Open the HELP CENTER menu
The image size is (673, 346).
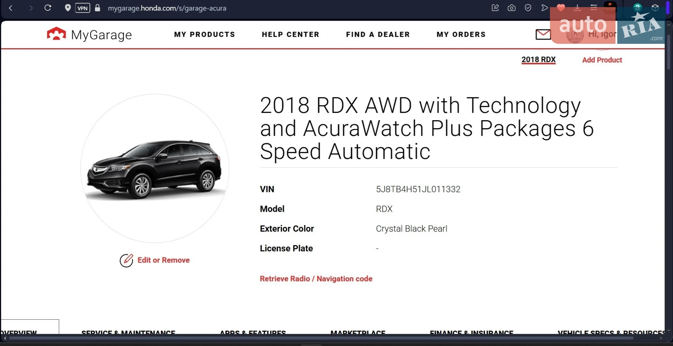point(291,34)
